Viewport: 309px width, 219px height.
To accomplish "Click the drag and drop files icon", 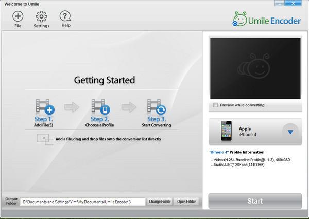I will coord(45,139).
